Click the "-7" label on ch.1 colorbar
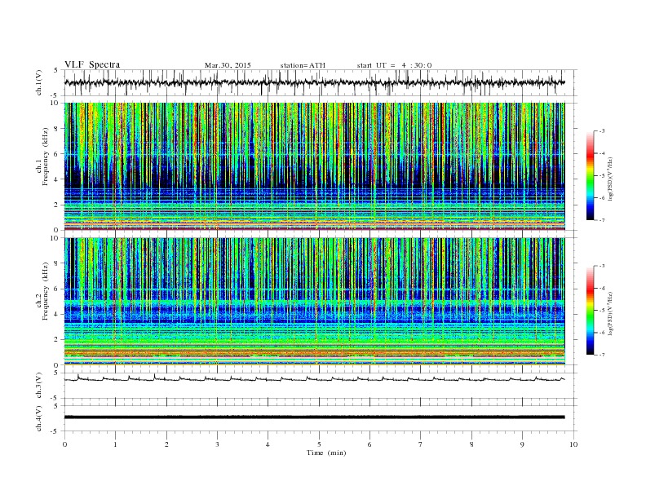This screenshot has height=499, width=646. point(602,220)
